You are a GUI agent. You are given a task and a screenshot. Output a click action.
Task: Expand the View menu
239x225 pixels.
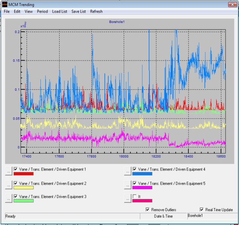(x=28, y=11)
